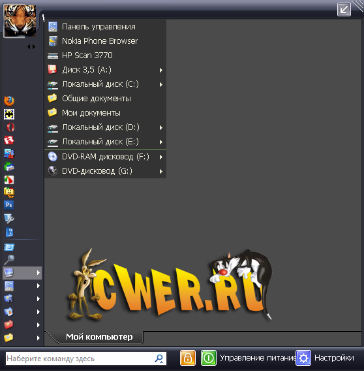Expand the Control Panel row in the sidebar

click(x=22, y=286)
